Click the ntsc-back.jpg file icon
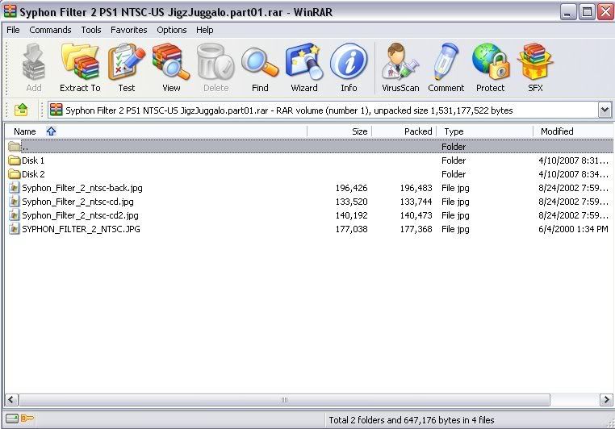 14,188
